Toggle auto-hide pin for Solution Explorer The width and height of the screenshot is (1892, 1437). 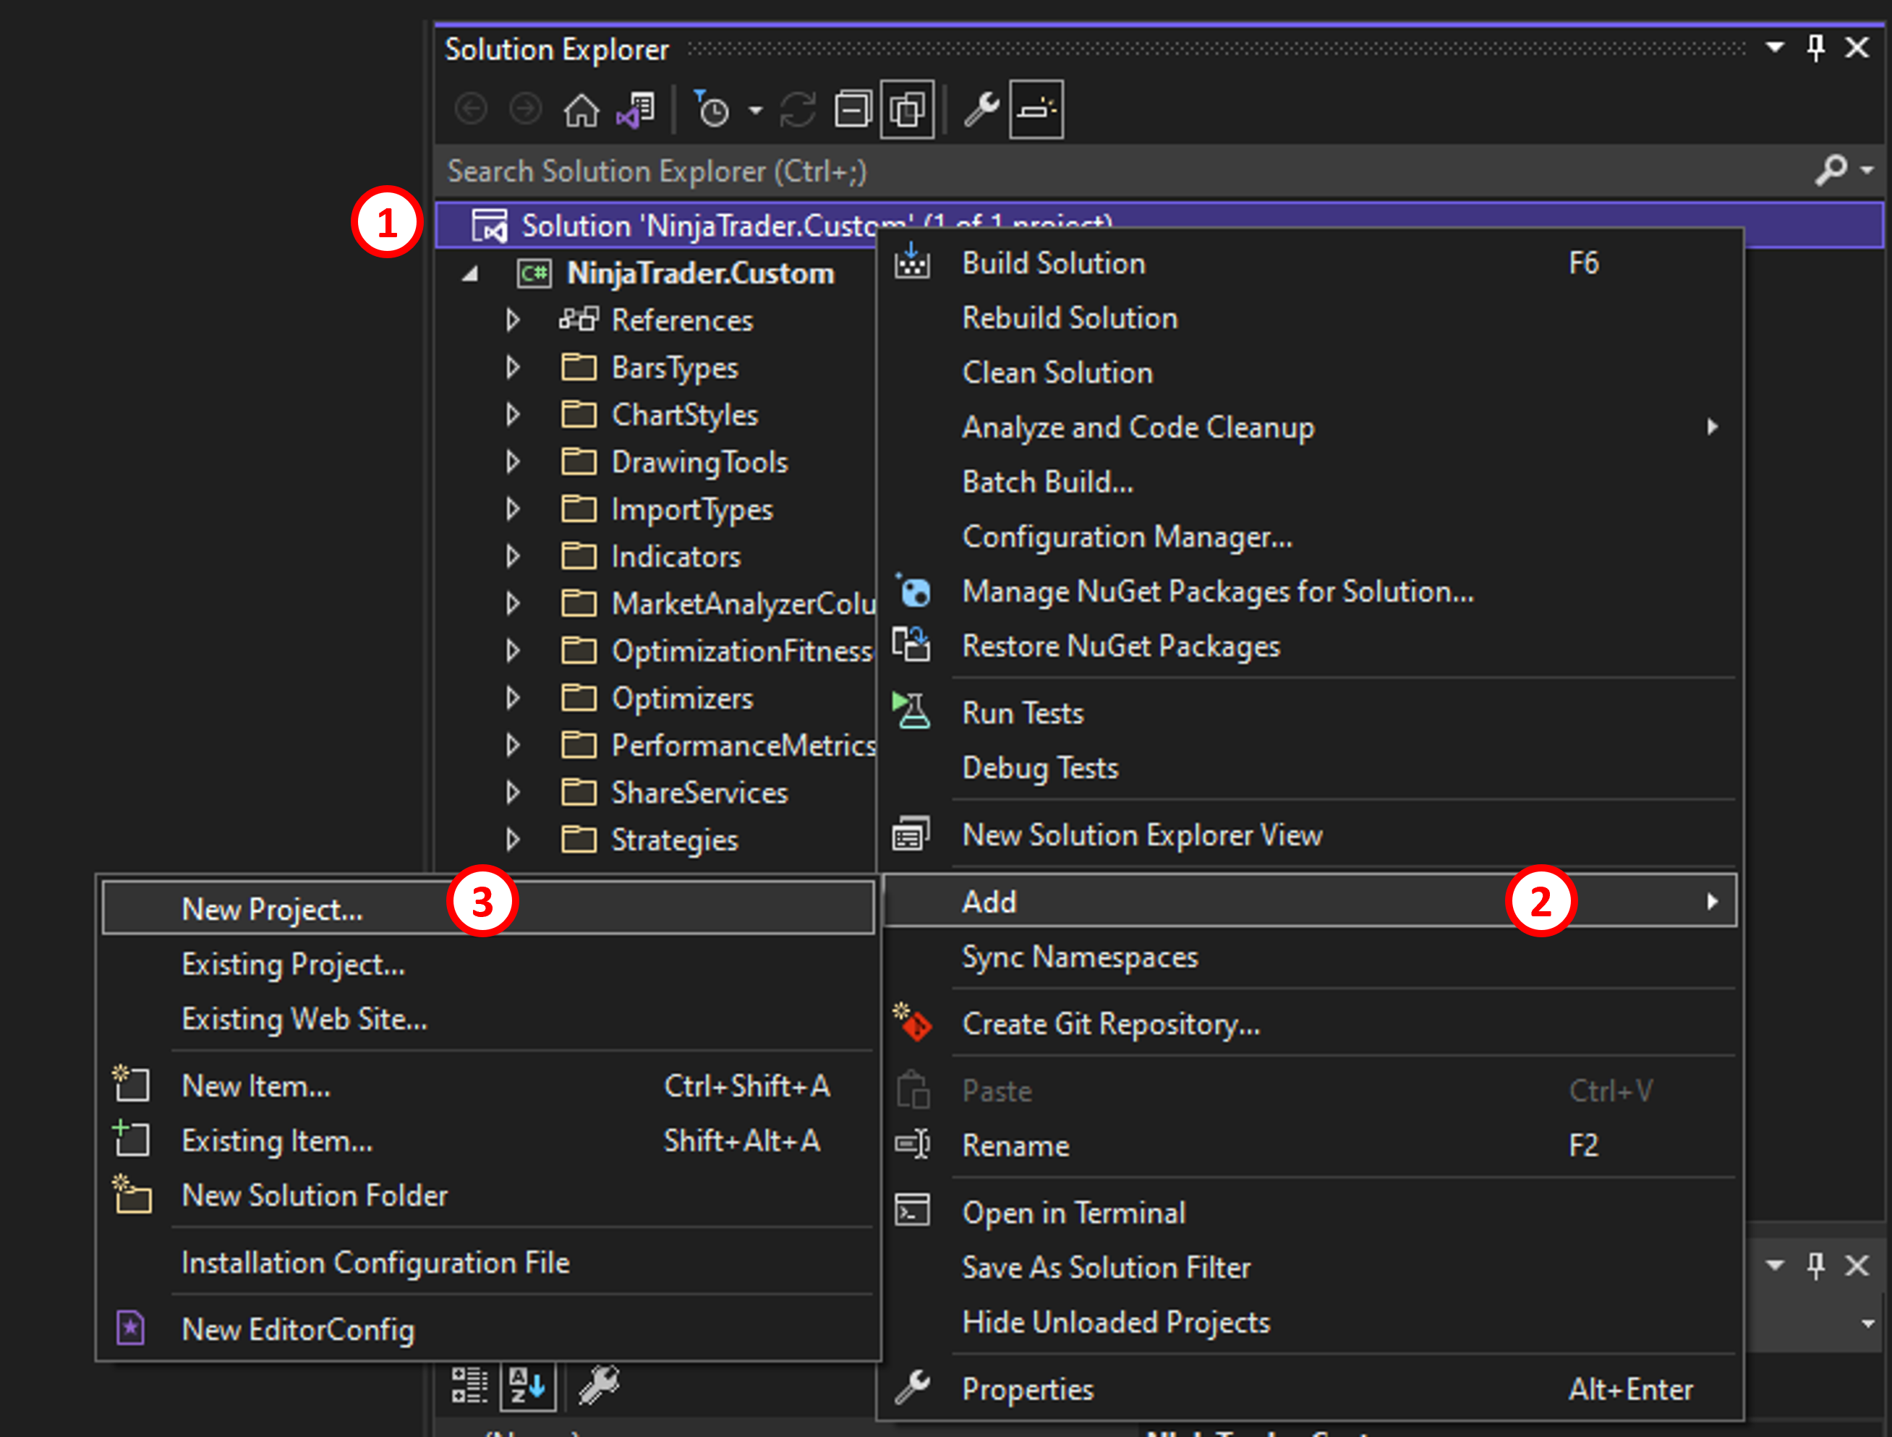point(1815,47)
